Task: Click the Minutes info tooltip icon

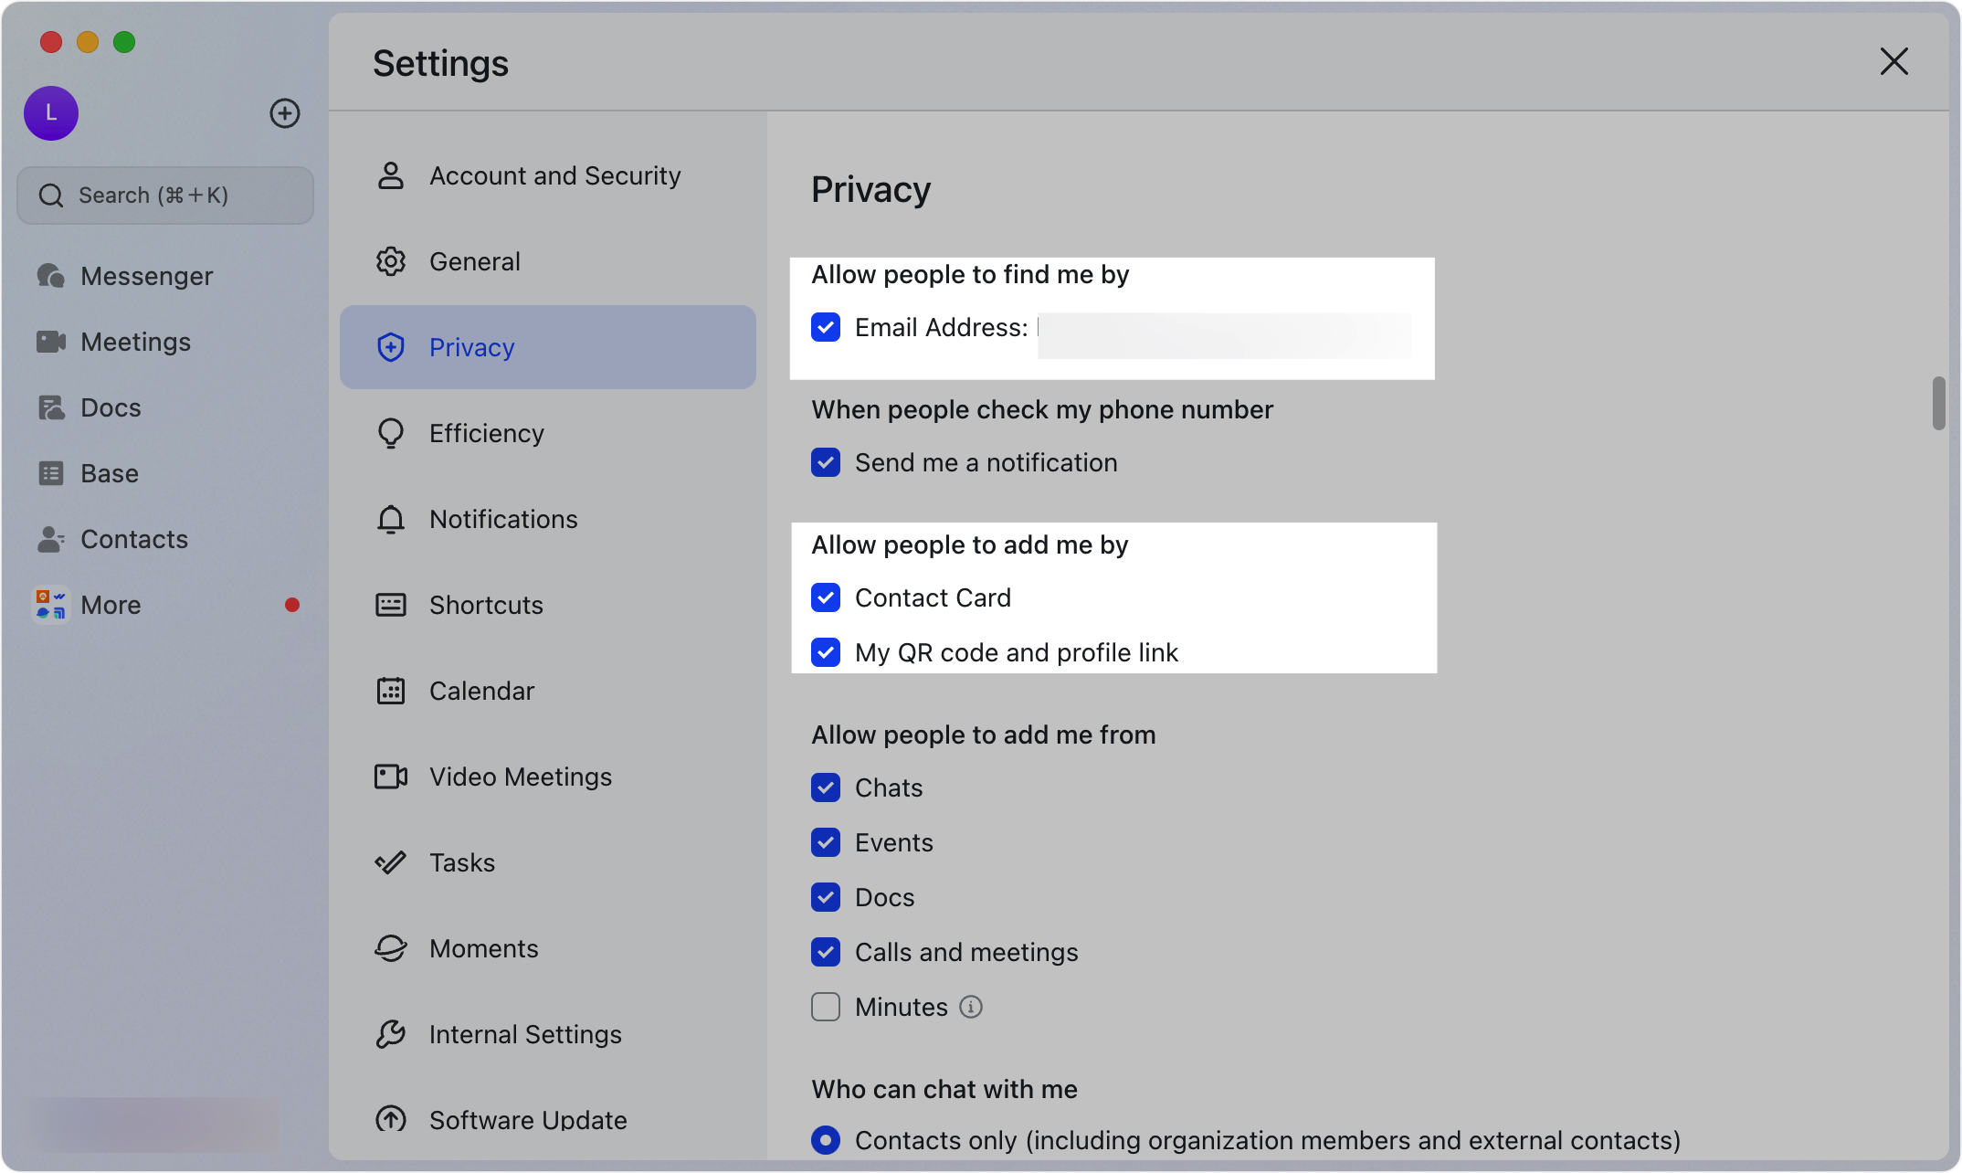Action: coord(971,1007)
